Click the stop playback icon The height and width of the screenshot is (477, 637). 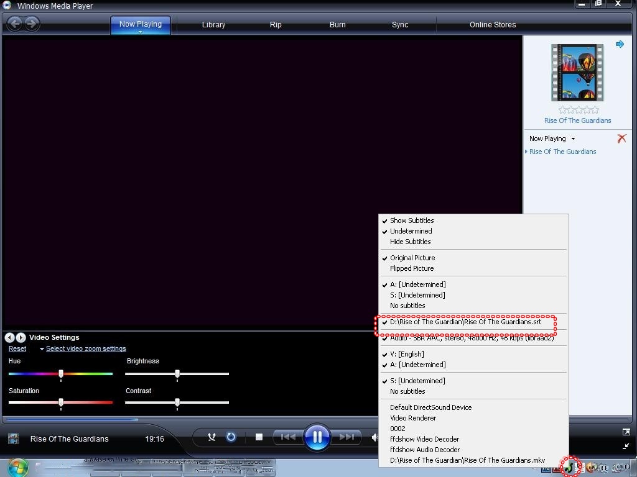(x=259, y=437)
